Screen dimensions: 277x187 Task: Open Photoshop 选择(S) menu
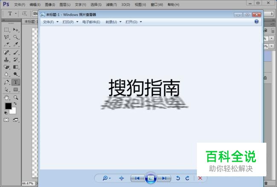point(96,5)
